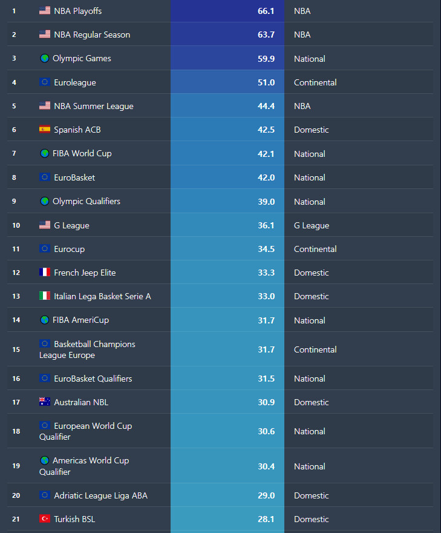Click the globe icon next to Olympic Games
The width and height of the screenshot is (441, 533).
click(x=45, y=58)
